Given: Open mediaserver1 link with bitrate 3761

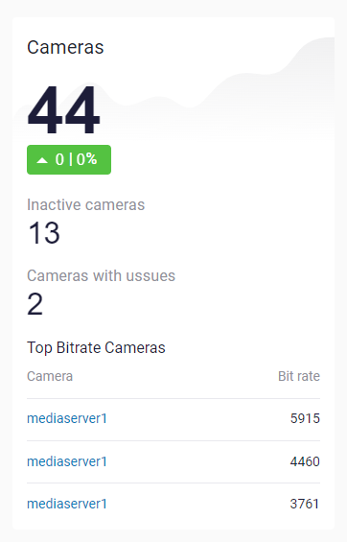Looking at the screenshot, I should pyautogui.click(x=67, y=504).
